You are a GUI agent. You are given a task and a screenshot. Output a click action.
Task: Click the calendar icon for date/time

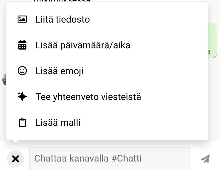[x=22, y=45]
